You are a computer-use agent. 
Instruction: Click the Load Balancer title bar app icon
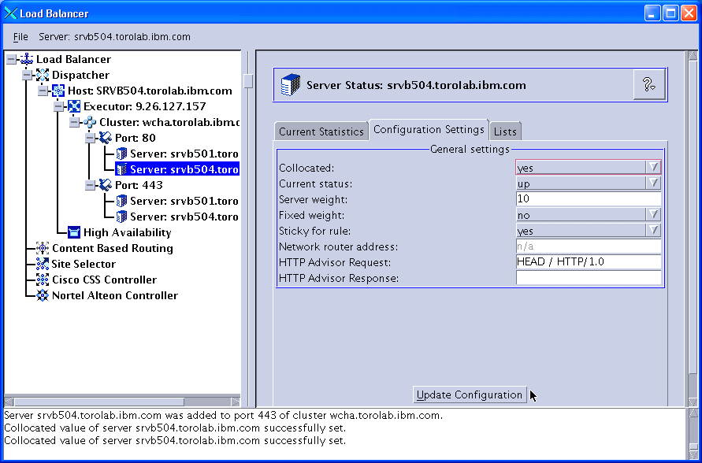tap(10, 13)
